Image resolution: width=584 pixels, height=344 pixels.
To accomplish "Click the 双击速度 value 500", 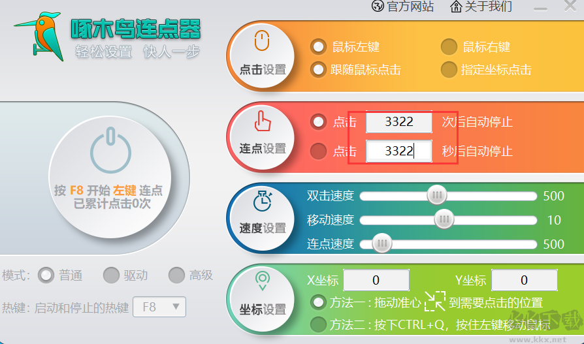I will 554,196.
